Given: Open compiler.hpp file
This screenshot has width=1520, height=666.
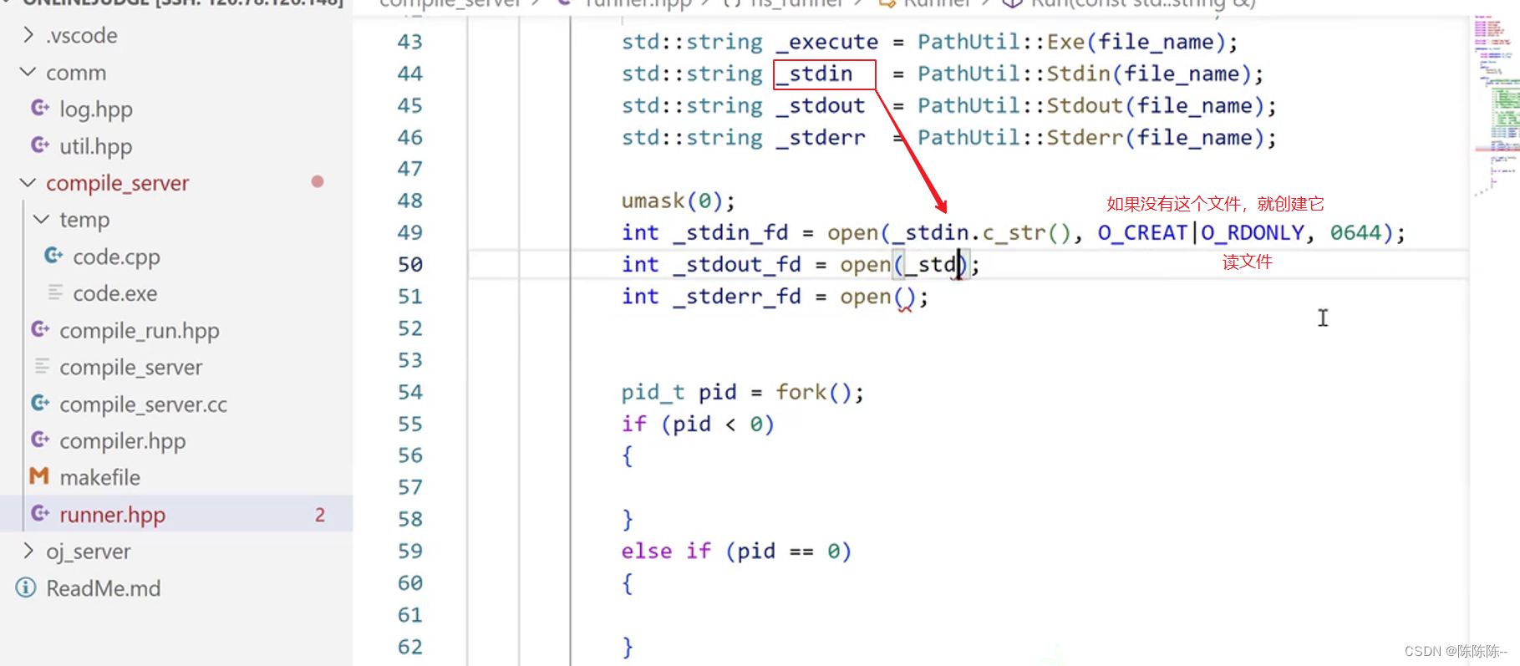Looking at the screenshot, I should click(123, 441).
